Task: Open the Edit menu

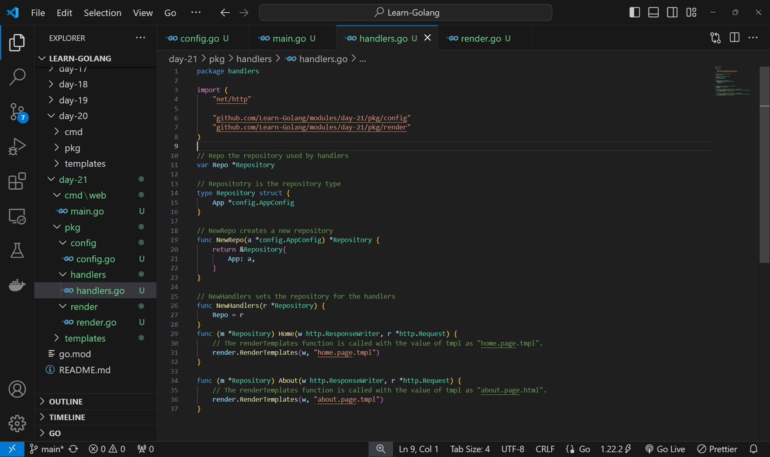Action: (x=64, y=12)
